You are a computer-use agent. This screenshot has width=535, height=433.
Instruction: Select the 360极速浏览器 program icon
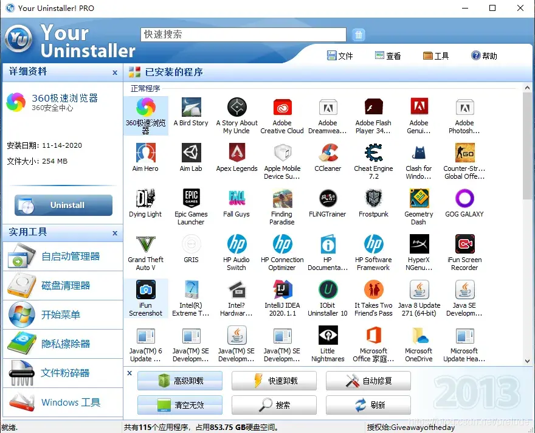pyautogui.click(x=146, y=107)
